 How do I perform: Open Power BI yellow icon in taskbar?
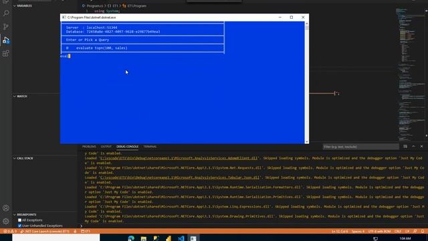point(169,238)
